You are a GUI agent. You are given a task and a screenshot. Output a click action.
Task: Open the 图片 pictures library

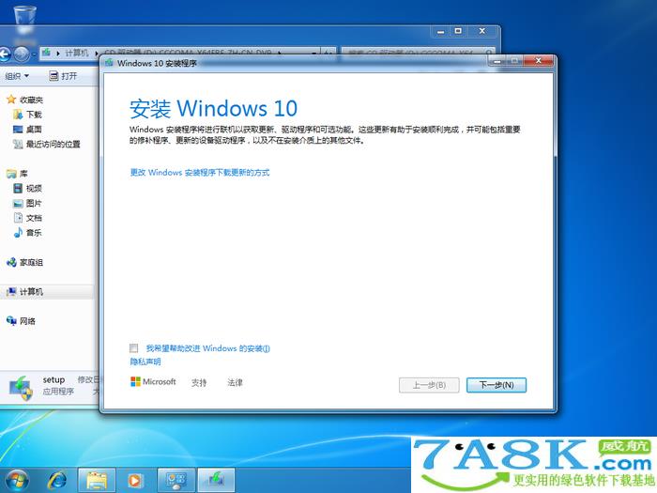tap(27, 204)
